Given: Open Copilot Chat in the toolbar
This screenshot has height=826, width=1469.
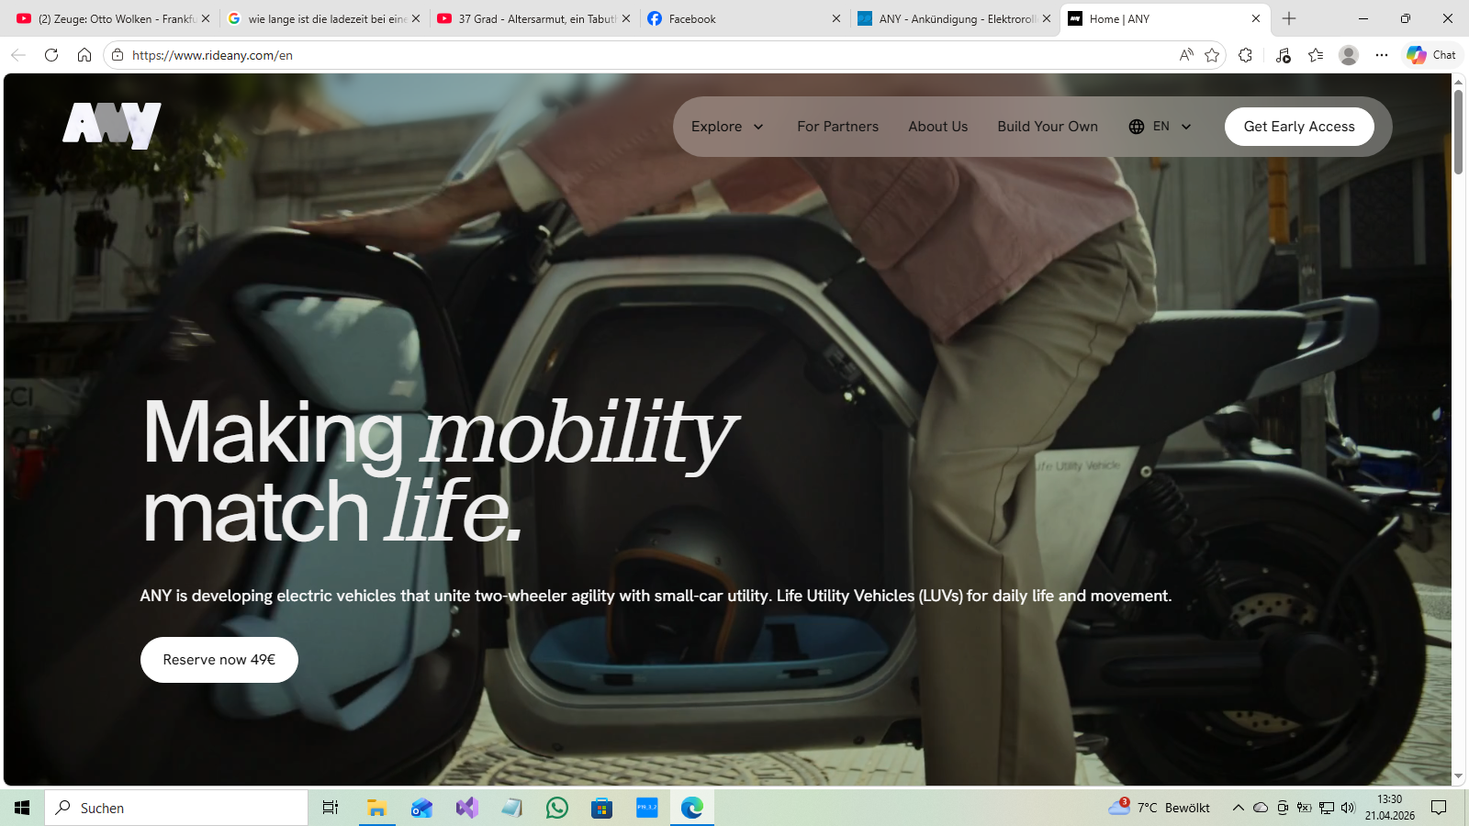Looking at the screenshot, I should [1431, 55].
